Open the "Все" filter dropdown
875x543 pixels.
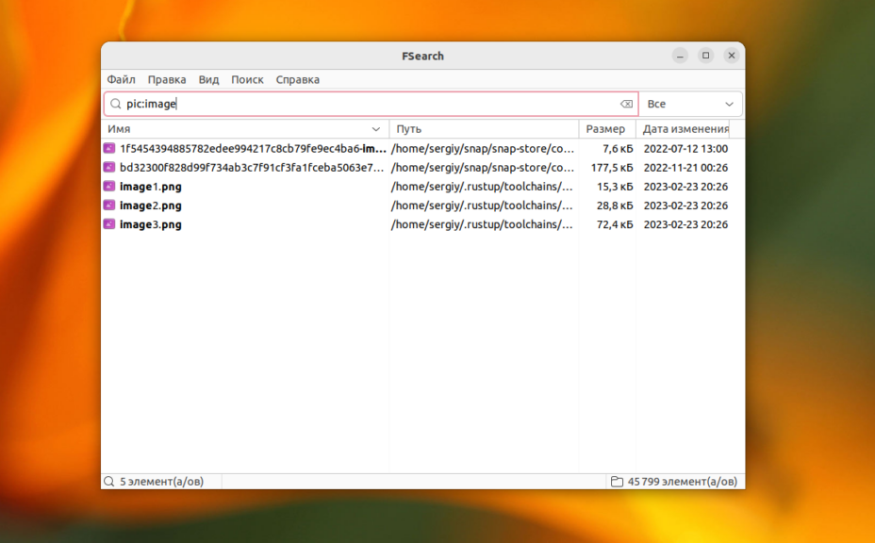point(690,104)
